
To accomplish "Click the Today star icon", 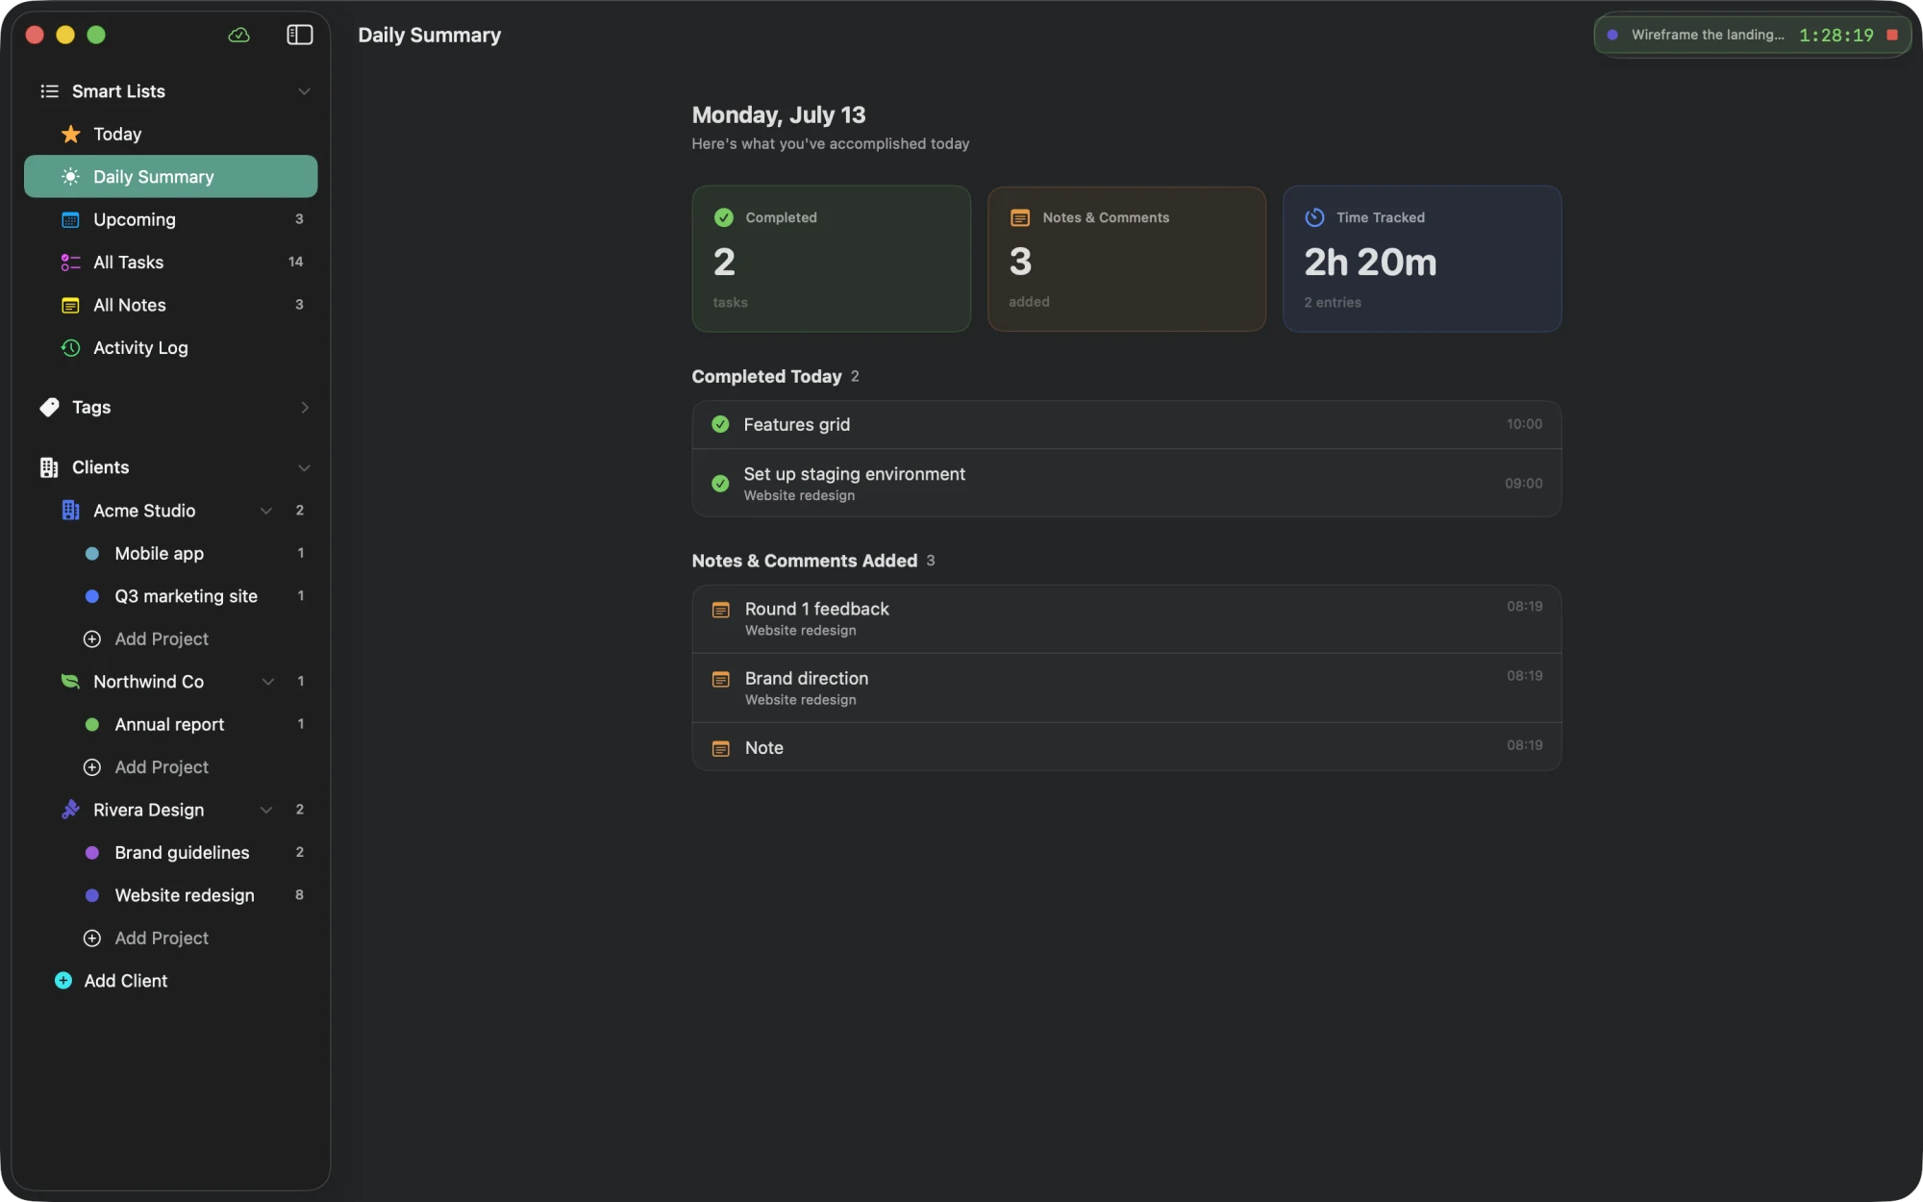I will 70,134.
